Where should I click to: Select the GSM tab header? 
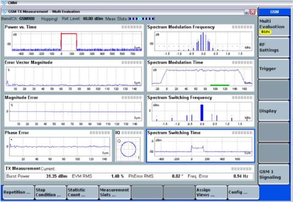coord(274,12)
